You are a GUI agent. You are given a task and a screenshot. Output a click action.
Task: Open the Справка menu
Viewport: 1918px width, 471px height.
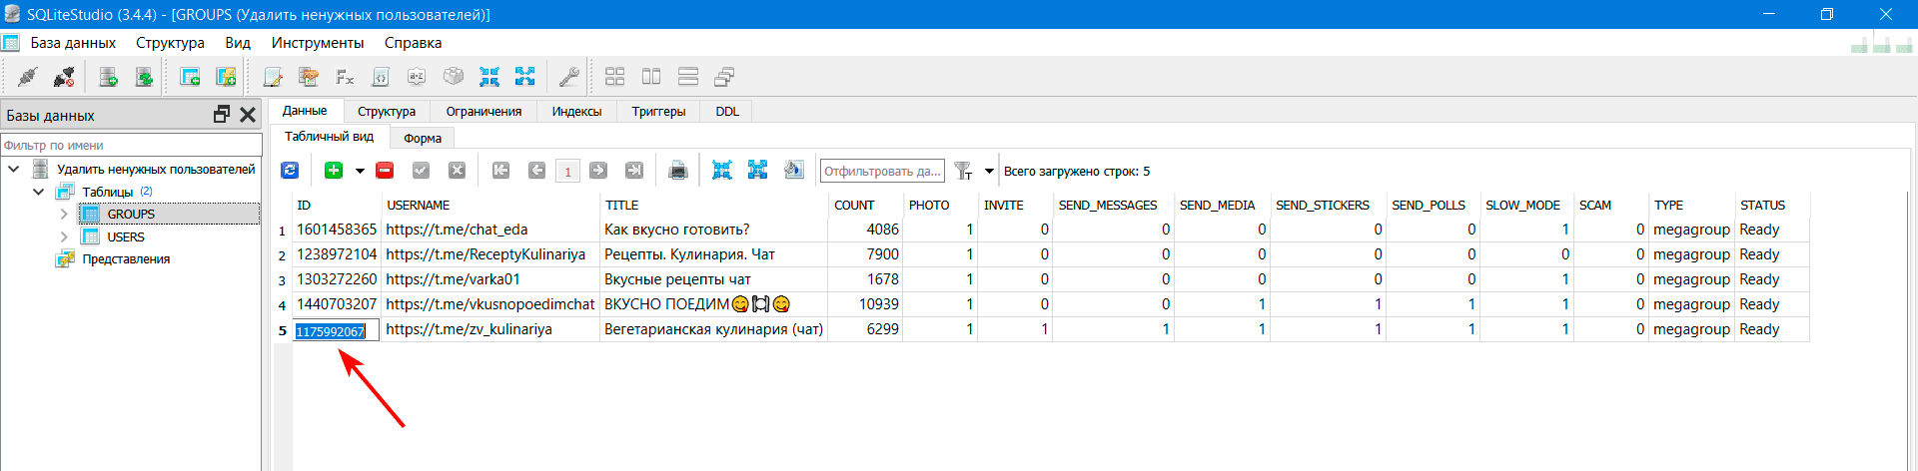[x=413, y=43]
